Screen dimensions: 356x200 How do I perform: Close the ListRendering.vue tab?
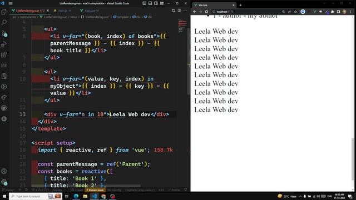(x=48, y=11)
